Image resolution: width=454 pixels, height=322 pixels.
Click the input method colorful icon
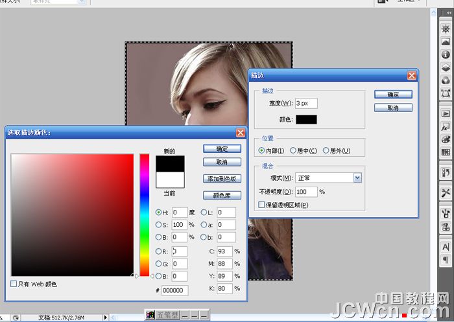[150, 315]
